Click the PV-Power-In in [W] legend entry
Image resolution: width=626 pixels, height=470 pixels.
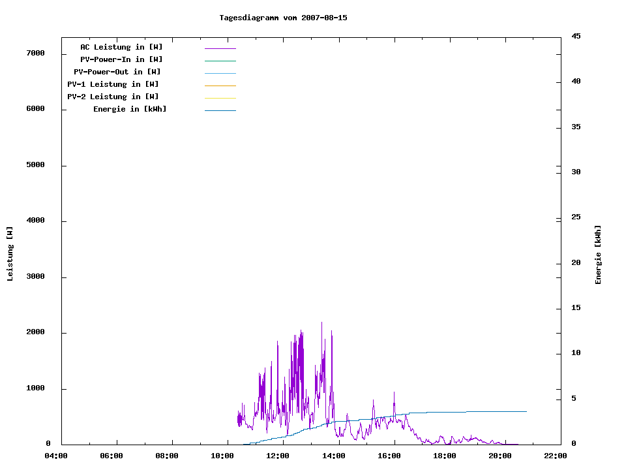(126, 59)
